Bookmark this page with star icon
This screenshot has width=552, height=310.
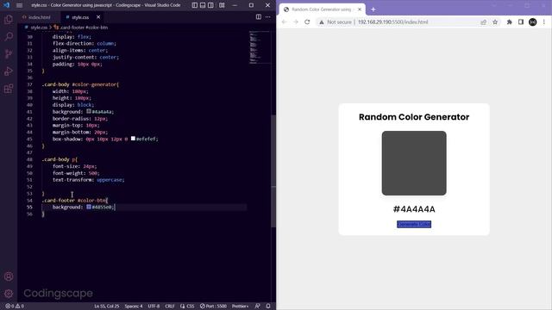click(x=495, y=22)
